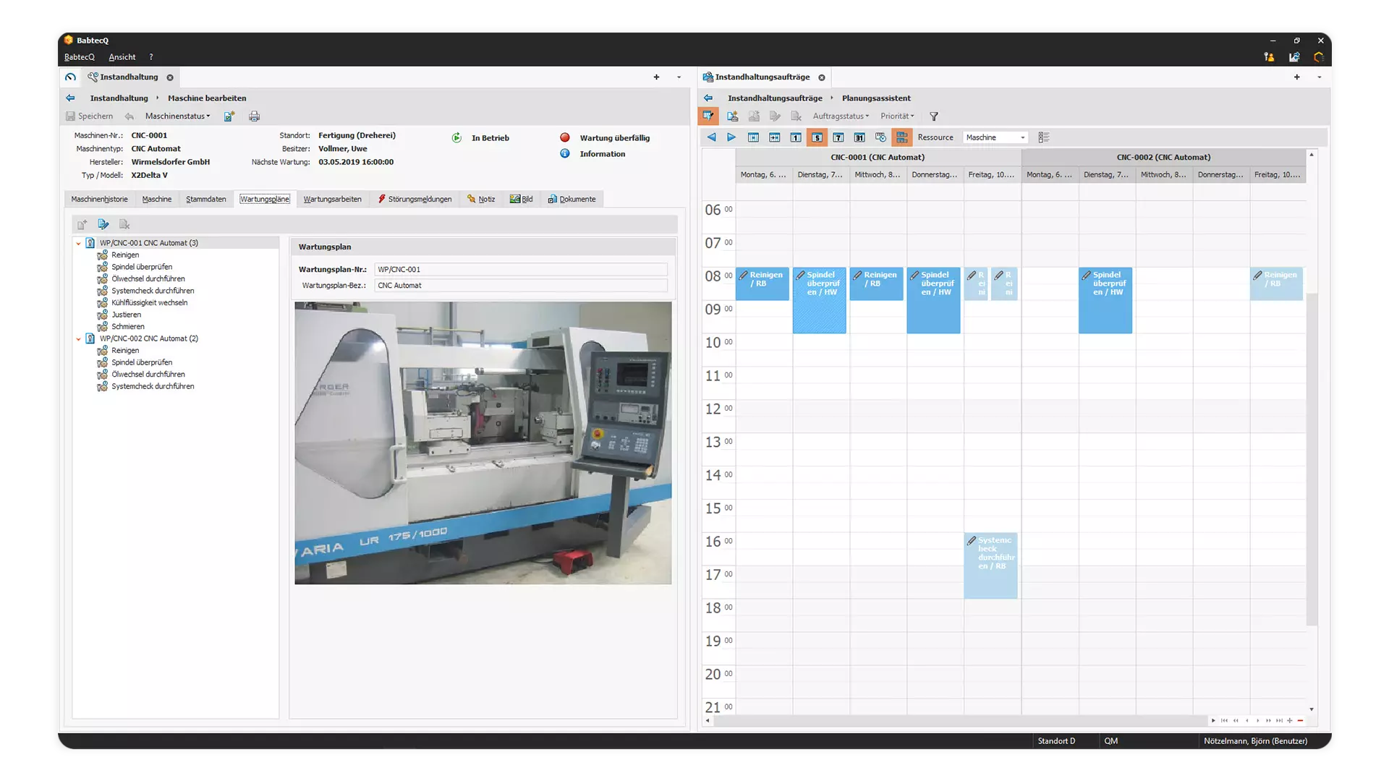The height and width of the screenshot is (781, 1389).
Task: Select Schmieren in the maintenance tree
Action: (128, 326)
